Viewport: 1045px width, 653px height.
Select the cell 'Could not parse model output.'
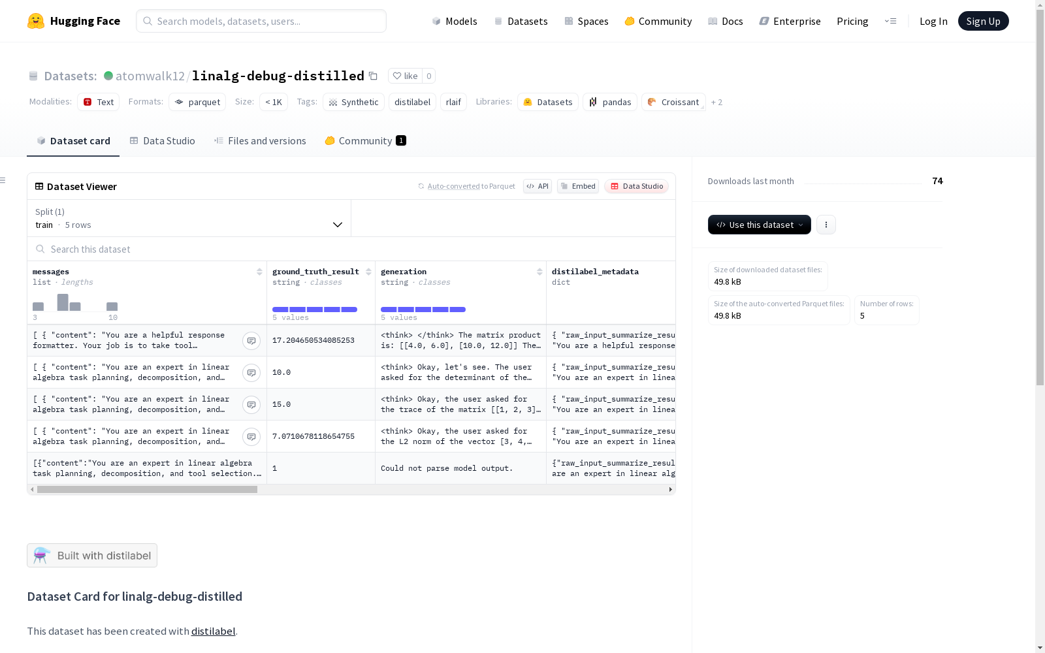[x=460, y=468]
